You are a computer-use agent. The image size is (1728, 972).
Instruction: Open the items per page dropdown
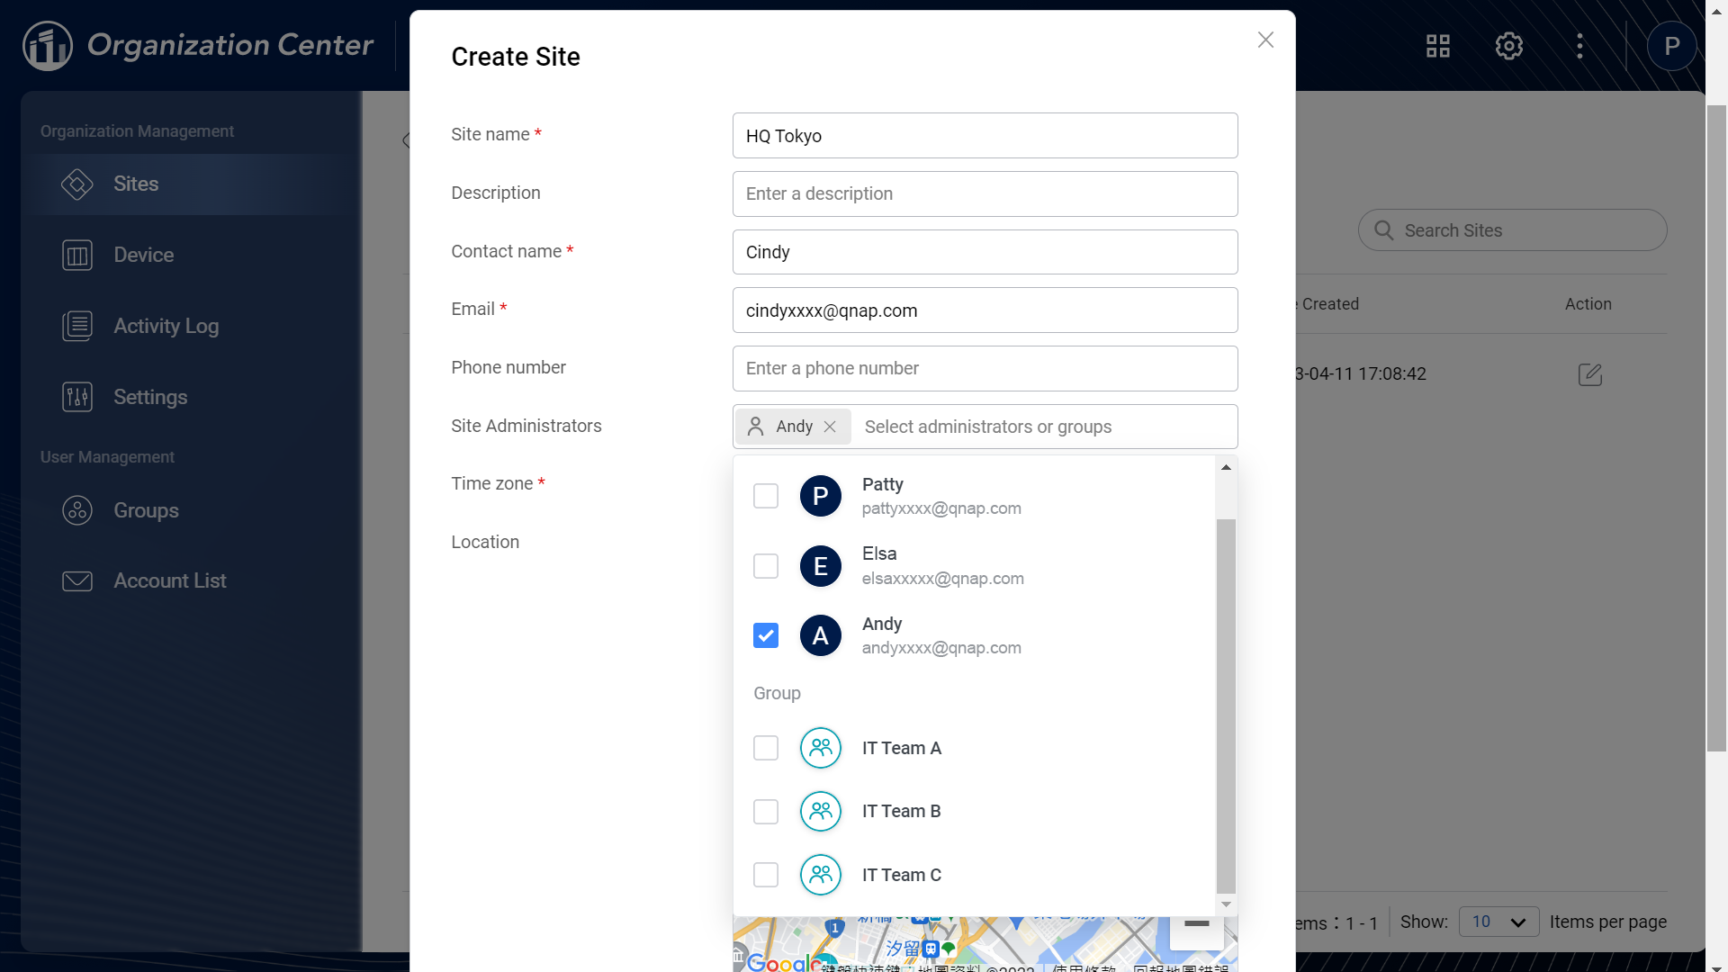click(1498, 922)
